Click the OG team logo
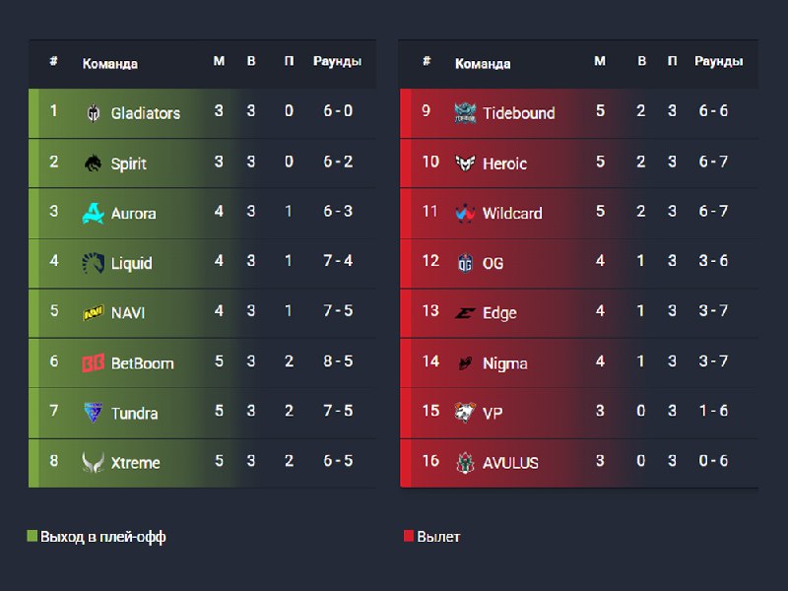 pyautogui.click(x=465, y=263)
